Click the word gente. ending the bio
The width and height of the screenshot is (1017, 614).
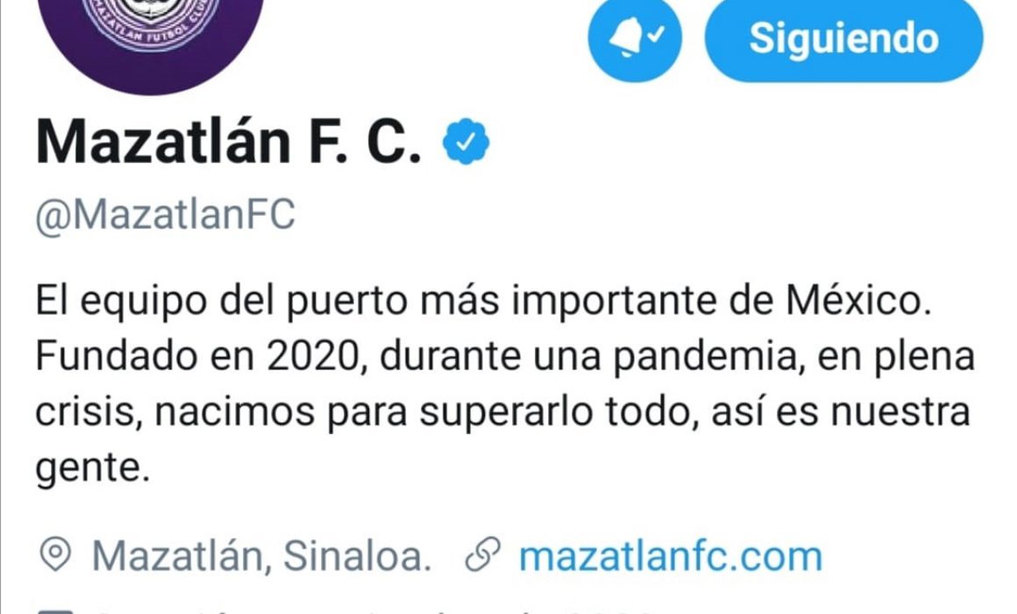click(93, 468)
